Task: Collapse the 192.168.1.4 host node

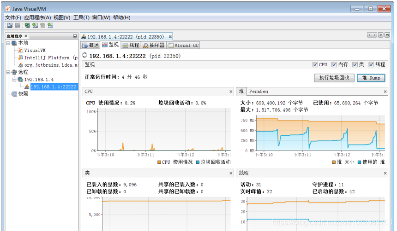Action: [x=14, y=80]
